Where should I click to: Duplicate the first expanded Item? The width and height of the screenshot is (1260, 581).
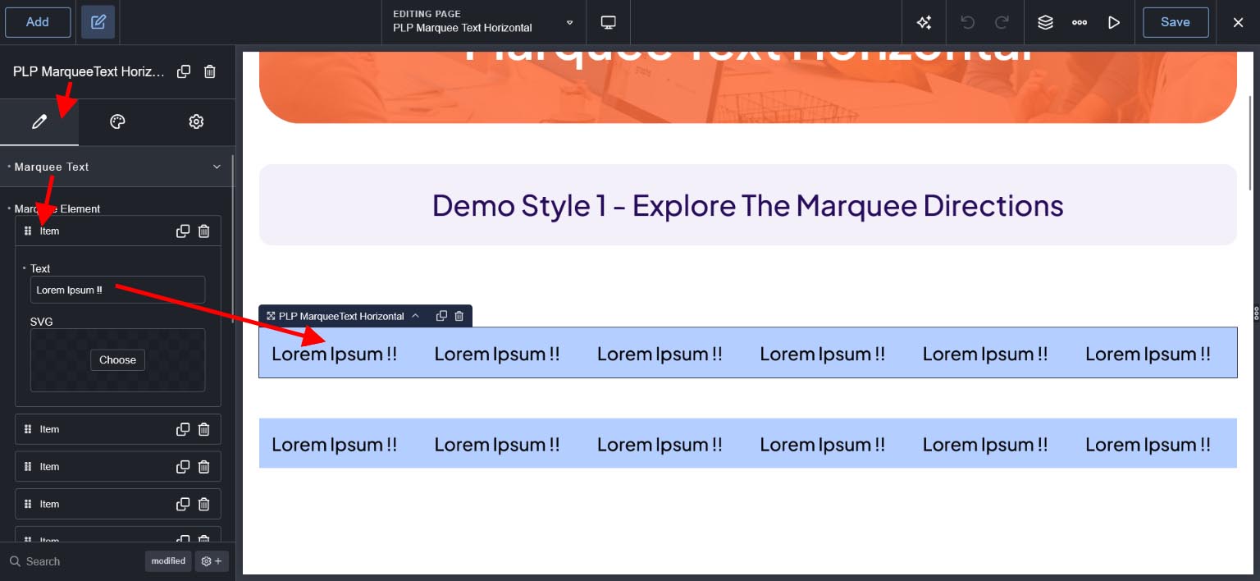pyautogui.click(x=183, y=231)
